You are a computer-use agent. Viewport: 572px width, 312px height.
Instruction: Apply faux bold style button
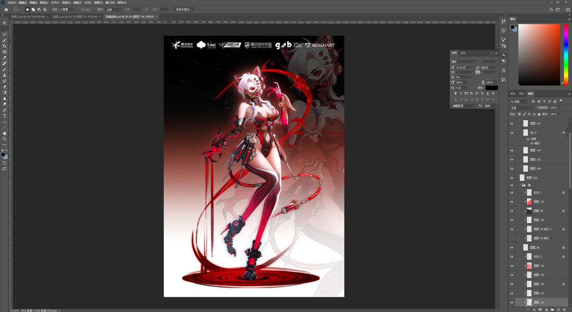pos(455,94)
